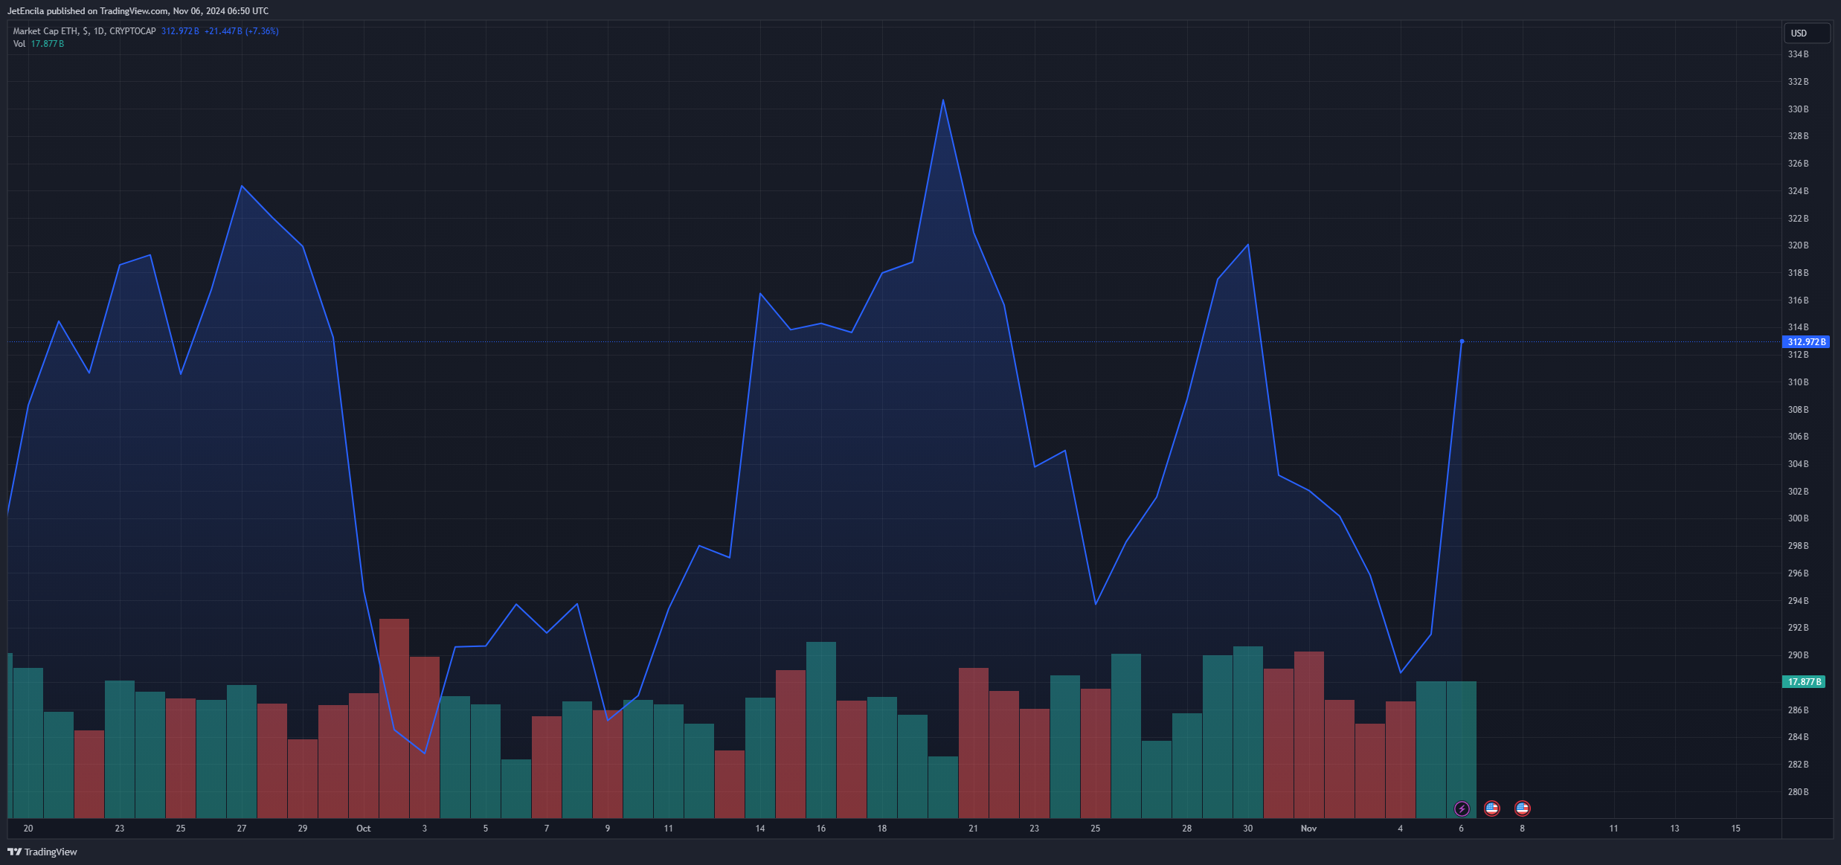Viewport: 1841px width, 865px height.
Task: Click the green 17.877 B volume label
Action: coord(1804,682)
